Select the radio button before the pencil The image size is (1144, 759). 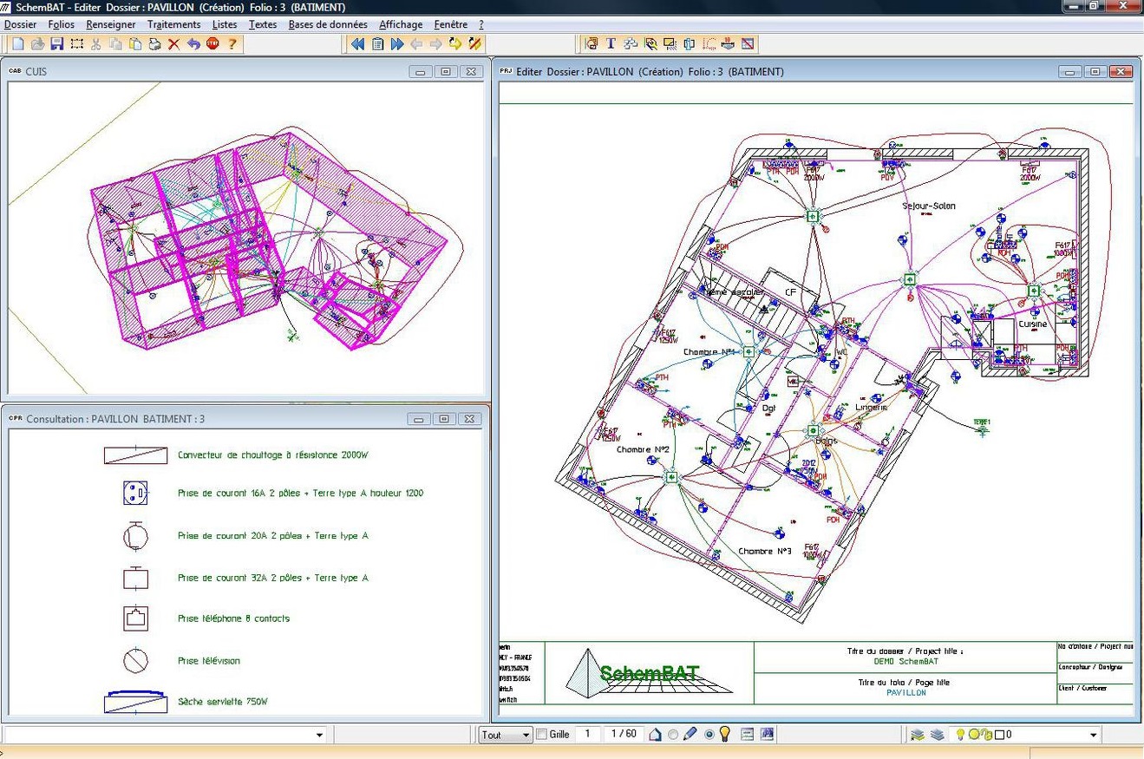click(x=673, y=735)
